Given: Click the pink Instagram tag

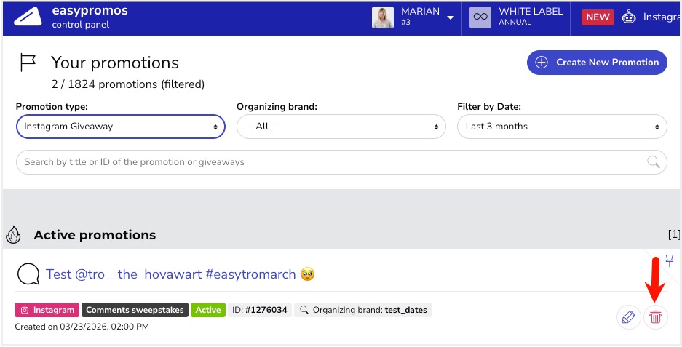Looking at the screenshot, I should (47, 310).
